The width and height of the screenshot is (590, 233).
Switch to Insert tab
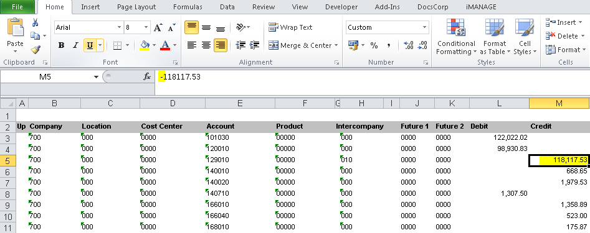pyautogui.click(x=90, y=7)
